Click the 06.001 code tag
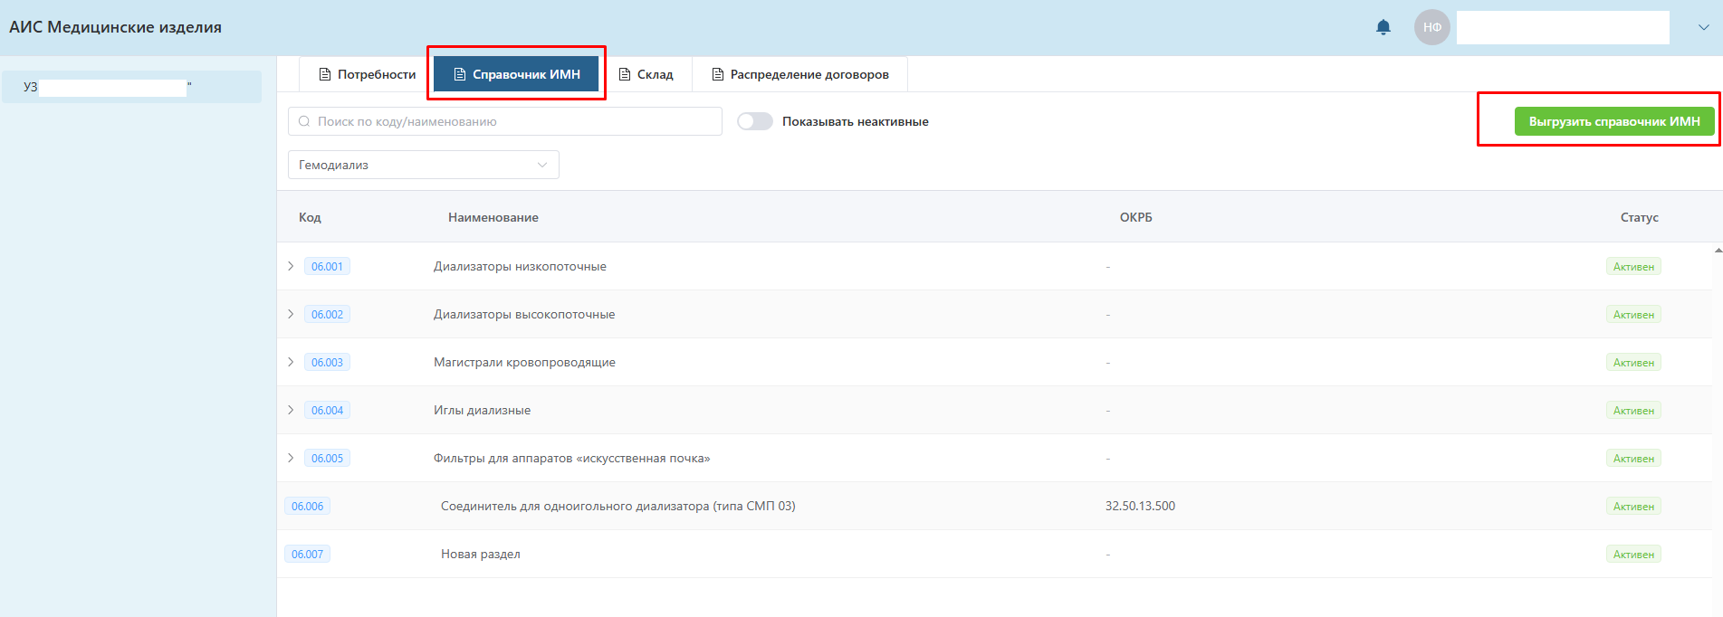 tap(327, 267)
